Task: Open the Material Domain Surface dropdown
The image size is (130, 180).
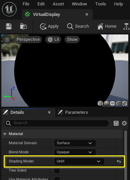Action: coord(75,143)
